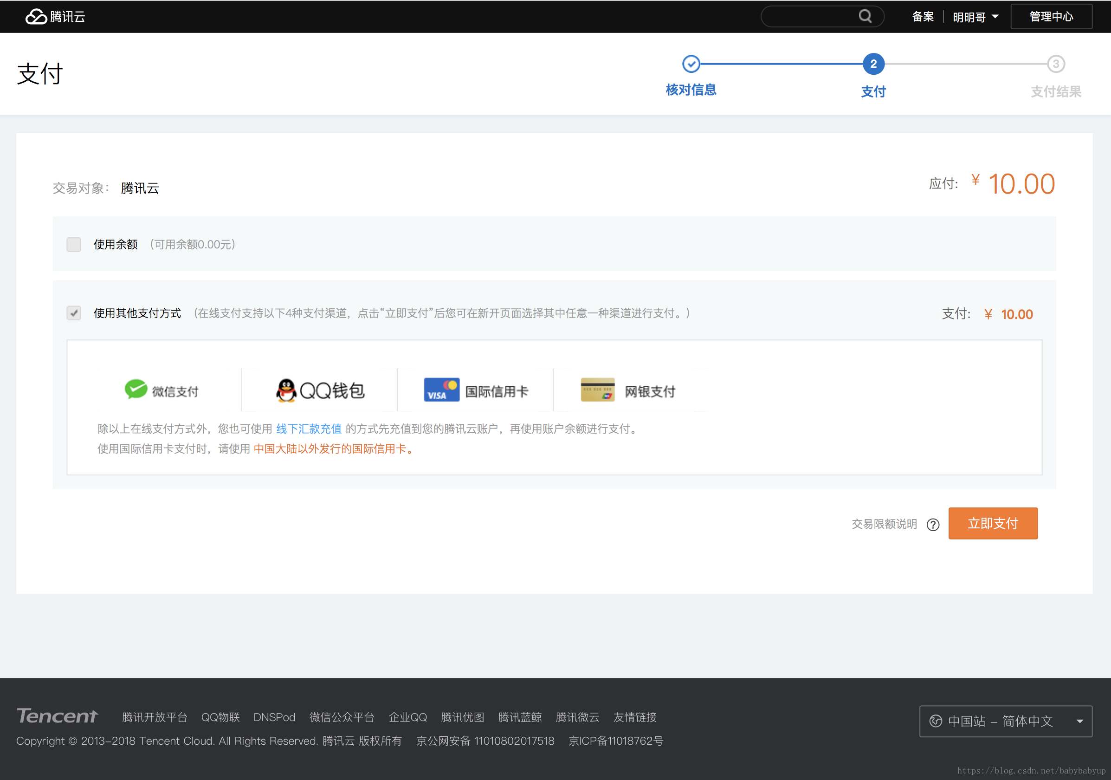This screenshot has height=780, width=1111.
Task: Click the language selector dropdown arrow
Action: (1079, 721)
